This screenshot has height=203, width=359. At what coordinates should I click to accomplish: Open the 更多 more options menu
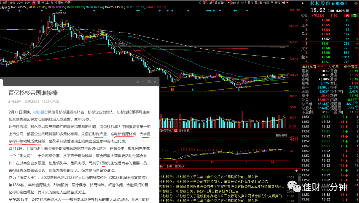pos(278,3)
